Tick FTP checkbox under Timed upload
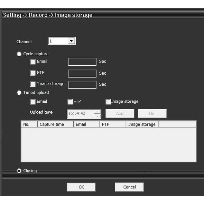This screenshot has height=204, width=204. pos(70,102)
